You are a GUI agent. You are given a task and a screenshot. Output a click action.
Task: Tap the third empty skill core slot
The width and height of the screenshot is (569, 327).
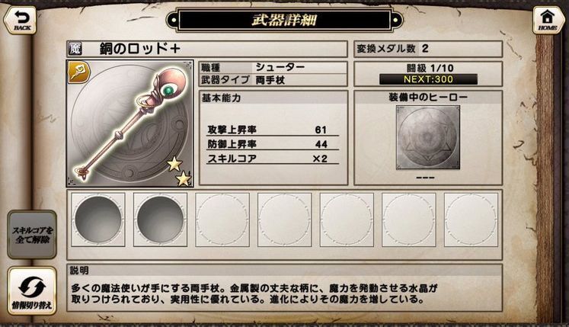coord(222,220)
